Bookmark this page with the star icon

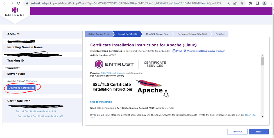pyautogui.click(x=242, y=3)
